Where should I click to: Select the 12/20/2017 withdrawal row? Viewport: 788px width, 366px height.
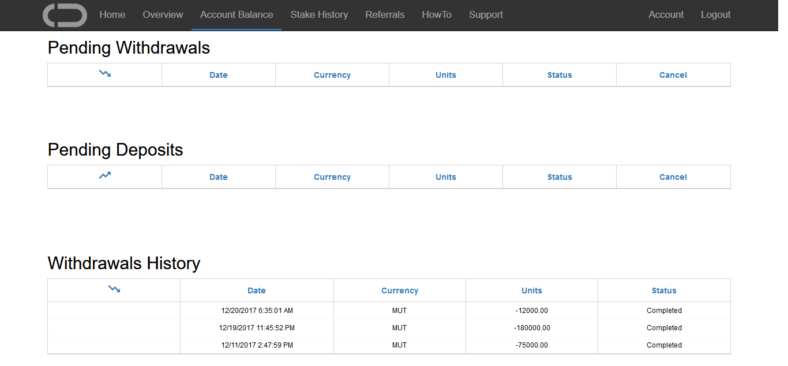[x=256, y=310]
